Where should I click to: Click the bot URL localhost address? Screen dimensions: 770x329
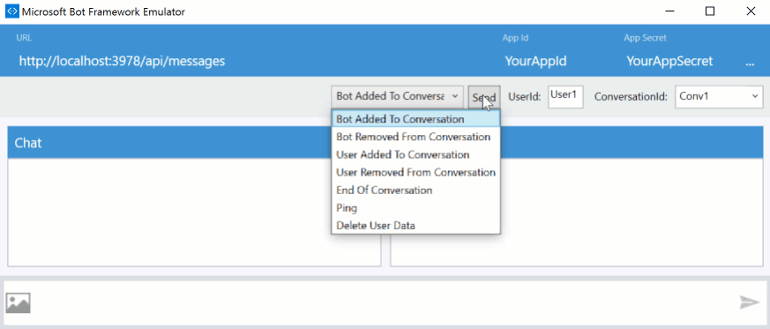[x=122, y=61]
